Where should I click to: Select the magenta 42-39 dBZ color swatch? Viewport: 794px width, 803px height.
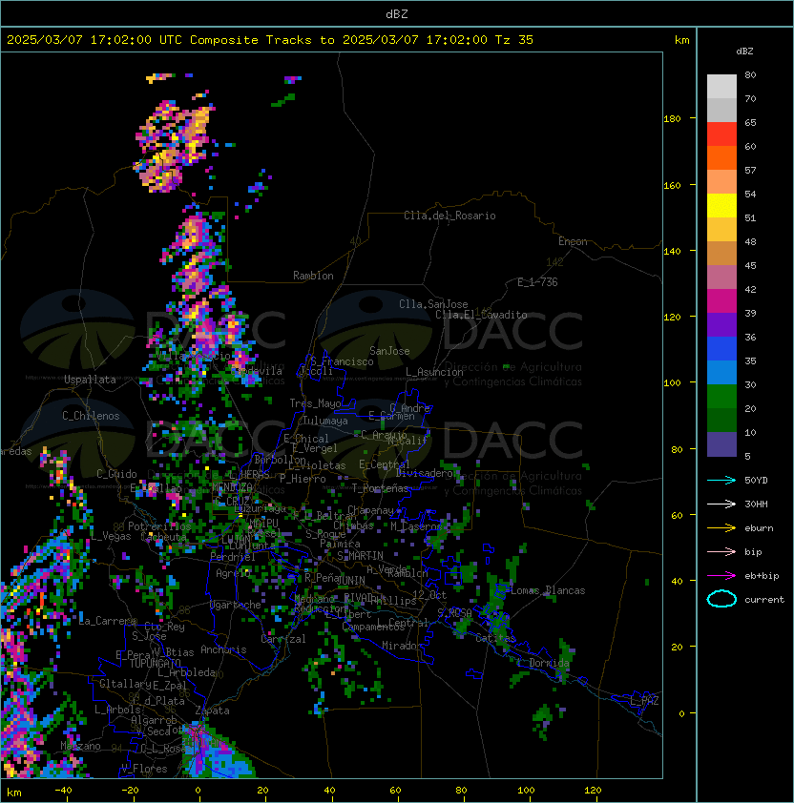(x=721, y=301)
